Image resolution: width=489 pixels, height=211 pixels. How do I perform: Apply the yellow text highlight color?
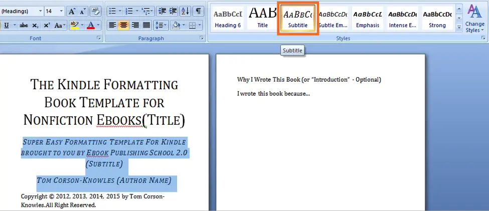point(74,25)
